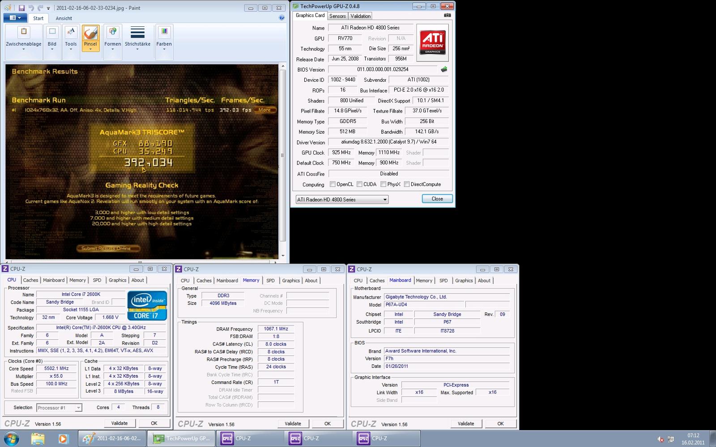Launch Windows Media Player from the taskbar
716x447 pixels.
(63, 439)
